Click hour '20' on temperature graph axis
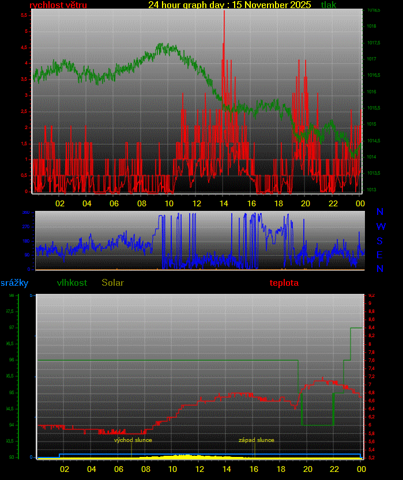Screen dimensions: 403x480 (307, 469)
